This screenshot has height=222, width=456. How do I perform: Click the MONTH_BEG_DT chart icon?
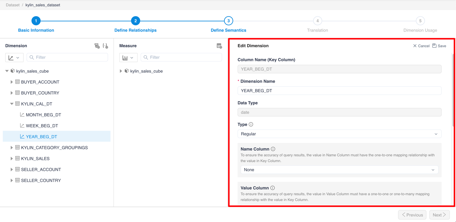(x=22, y=115)
